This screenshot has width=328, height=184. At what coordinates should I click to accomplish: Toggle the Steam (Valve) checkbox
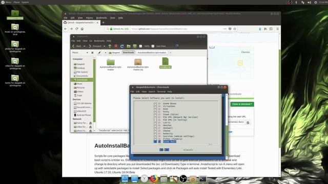click(x=155, y=114)
